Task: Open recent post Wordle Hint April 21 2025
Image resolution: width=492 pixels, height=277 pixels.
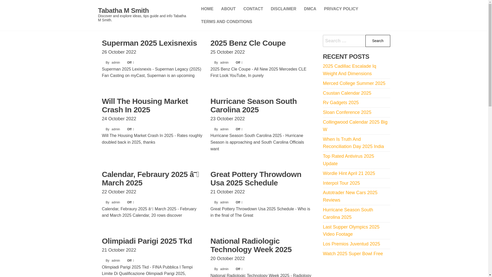Action: tap(349, 173)
